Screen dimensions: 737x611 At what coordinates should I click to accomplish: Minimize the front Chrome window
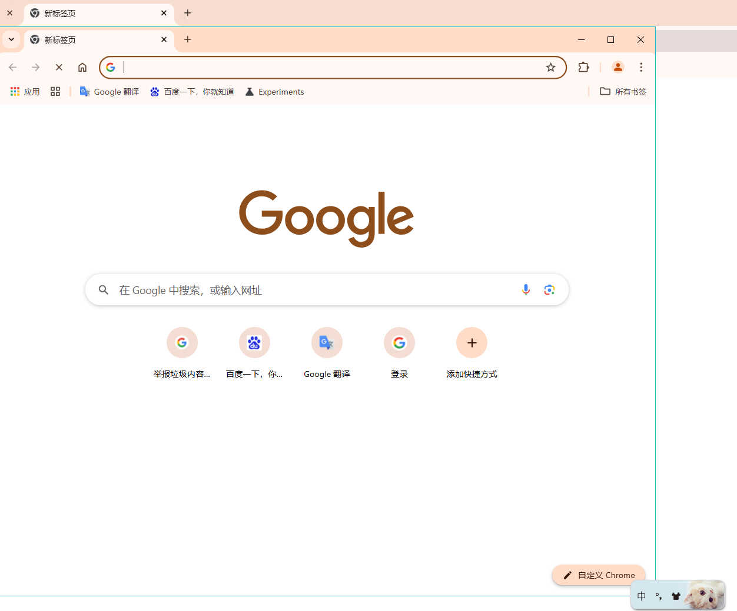point(581,39)
